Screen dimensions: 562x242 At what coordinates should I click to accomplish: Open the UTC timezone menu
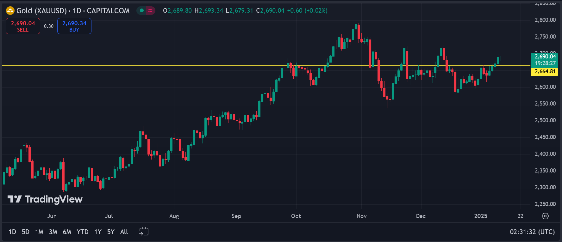(x=532, y=232)
